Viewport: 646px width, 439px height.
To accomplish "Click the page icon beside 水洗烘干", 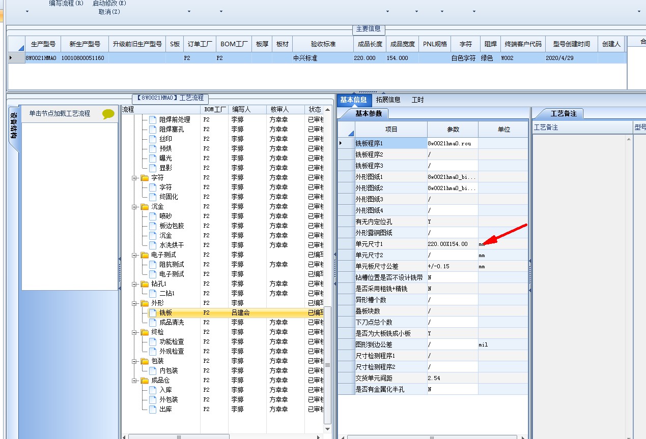I will tap(153, 245).
